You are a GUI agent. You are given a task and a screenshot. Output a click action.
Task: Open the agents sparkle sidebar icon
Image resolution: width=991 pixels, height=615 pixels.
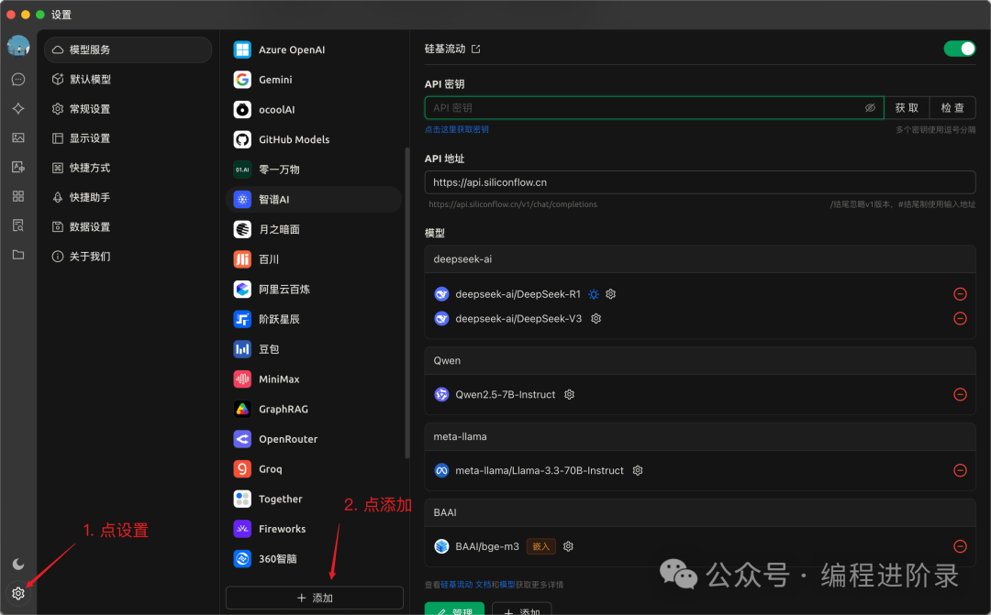click(18, 108)
